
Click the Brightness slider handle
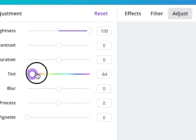90,31
